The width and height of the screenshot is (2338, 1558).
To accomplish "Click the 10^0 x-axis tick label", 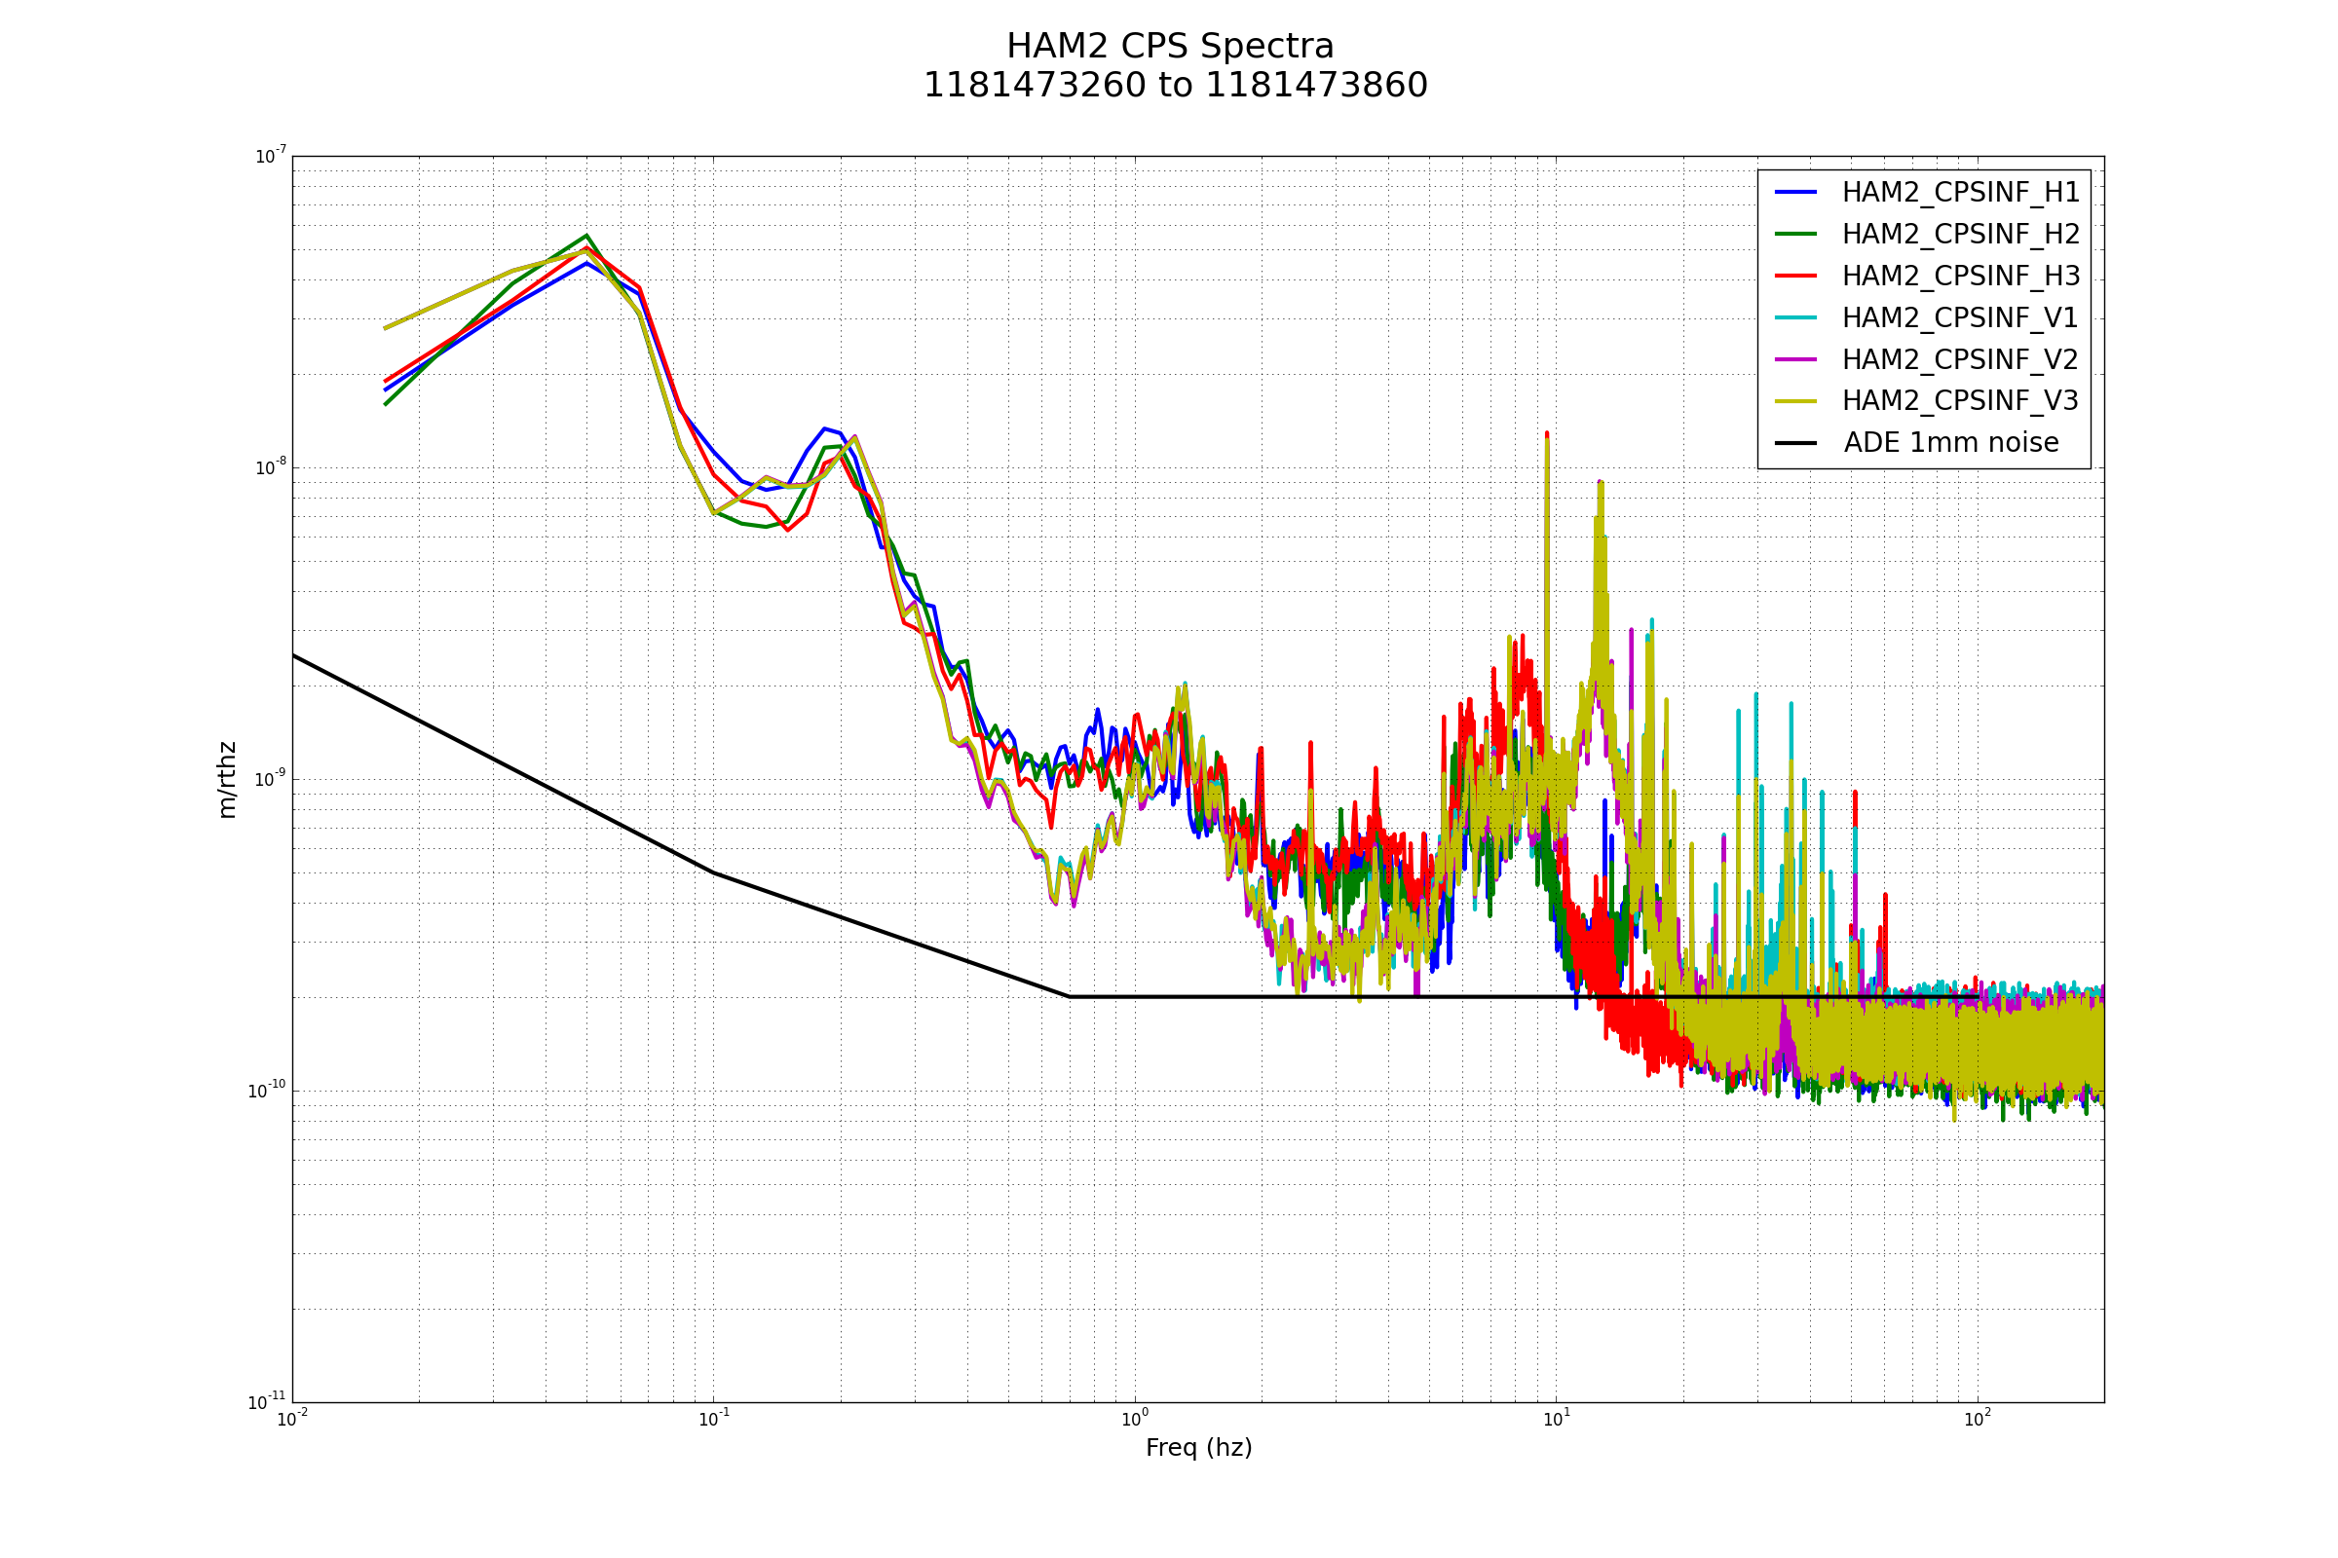I will (x=1135, y=1419).
